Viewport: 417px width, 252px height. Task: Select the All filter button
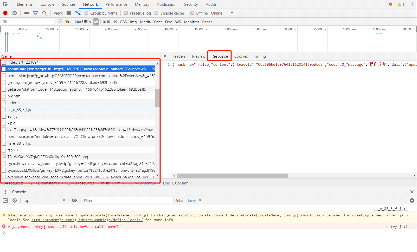[x=96, y=22]
